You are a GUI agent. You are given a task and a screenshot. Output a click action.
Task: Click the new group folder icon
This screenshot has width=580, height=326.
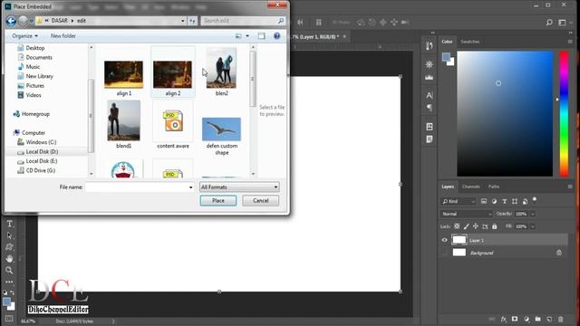537,319
